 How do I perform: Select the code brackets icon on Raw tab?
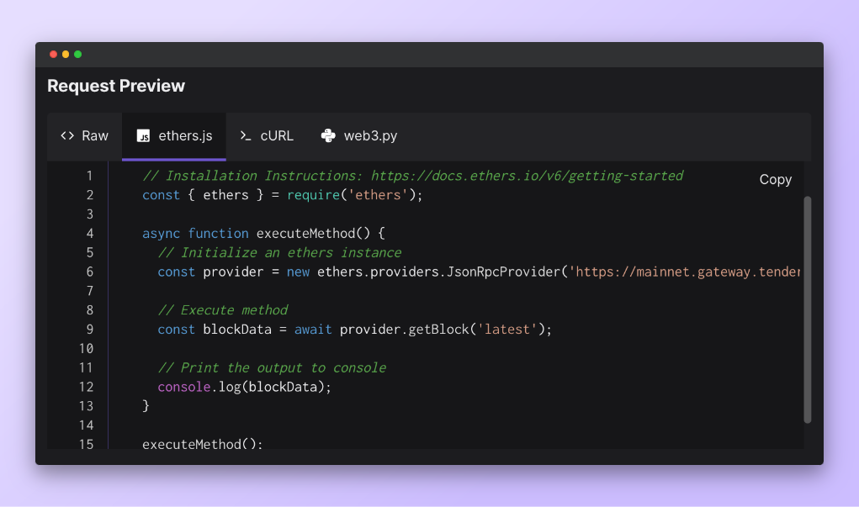click(x=66, y=135)
